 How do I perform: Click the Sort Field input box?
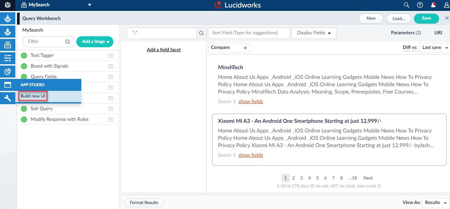[249, 33]
